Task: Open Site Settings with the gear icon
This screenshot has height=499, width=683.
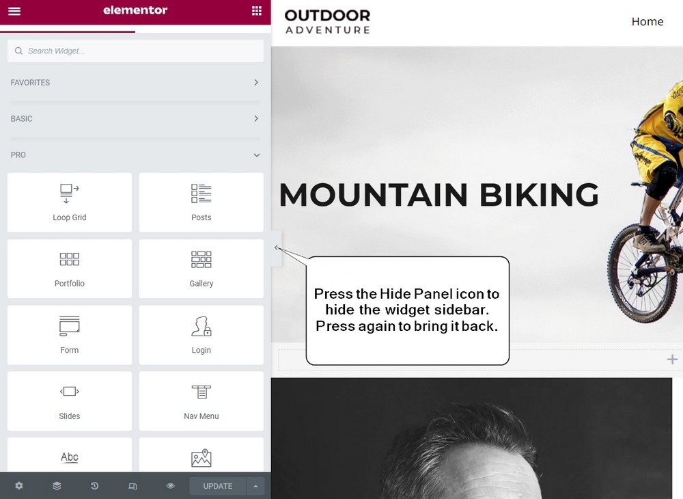Action: click(18, 485)
